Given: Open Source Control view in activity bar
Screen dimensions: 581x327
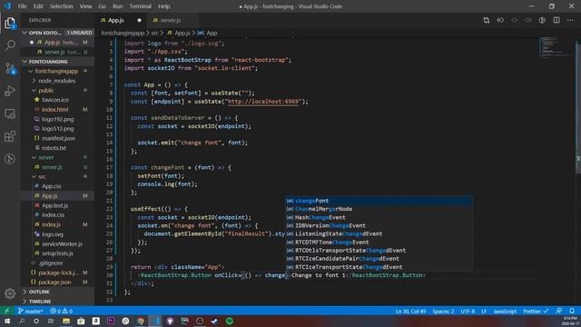Looking at the screenshot, I should [x=10, y=69].
